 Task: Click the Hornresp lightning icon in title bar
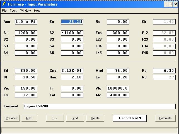[4, 4]
